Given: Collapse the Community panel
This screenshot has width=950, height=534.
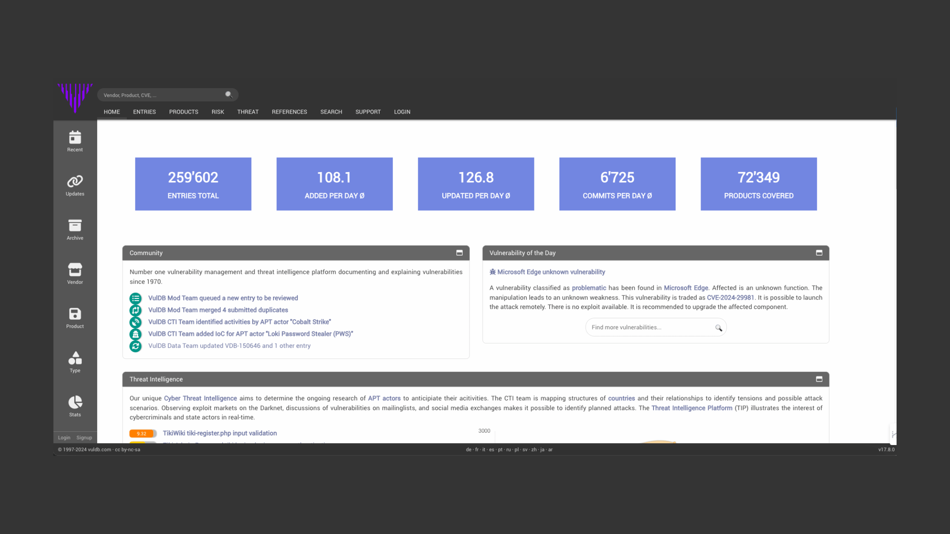Looking at the screenshot, I should tap(459, 253).
